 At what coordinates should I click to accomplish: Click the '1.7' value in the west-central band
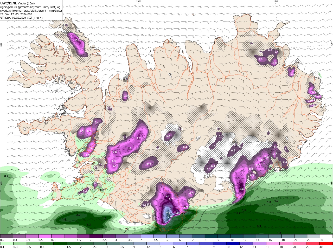tap(139, 139)
